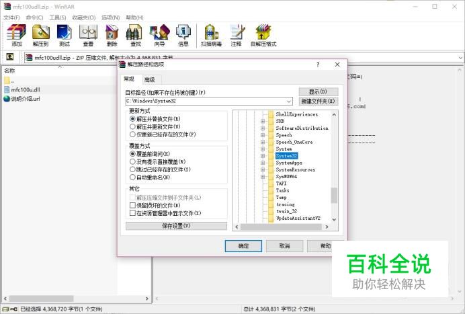
Task: Expand the SoftwareDistribution folder node
Action: click(x=263, y=128)
